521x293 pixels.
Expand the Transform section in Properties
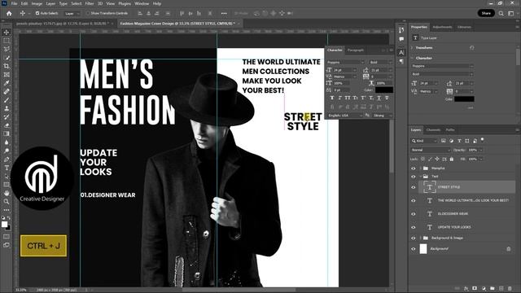412,48
